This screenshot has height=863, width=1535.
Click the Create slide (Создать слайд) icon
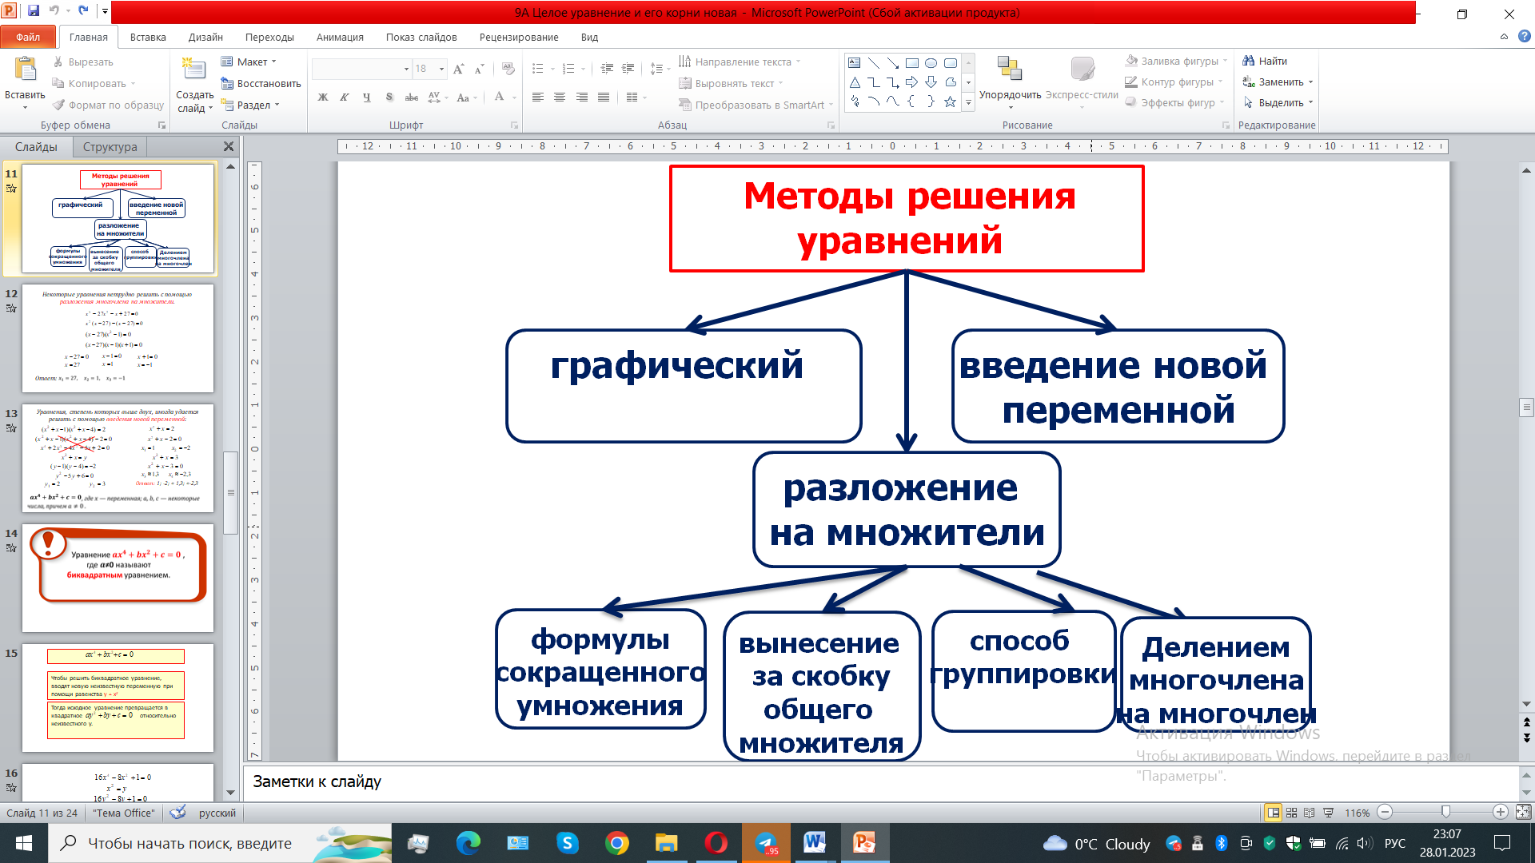(x=193, y=70)
